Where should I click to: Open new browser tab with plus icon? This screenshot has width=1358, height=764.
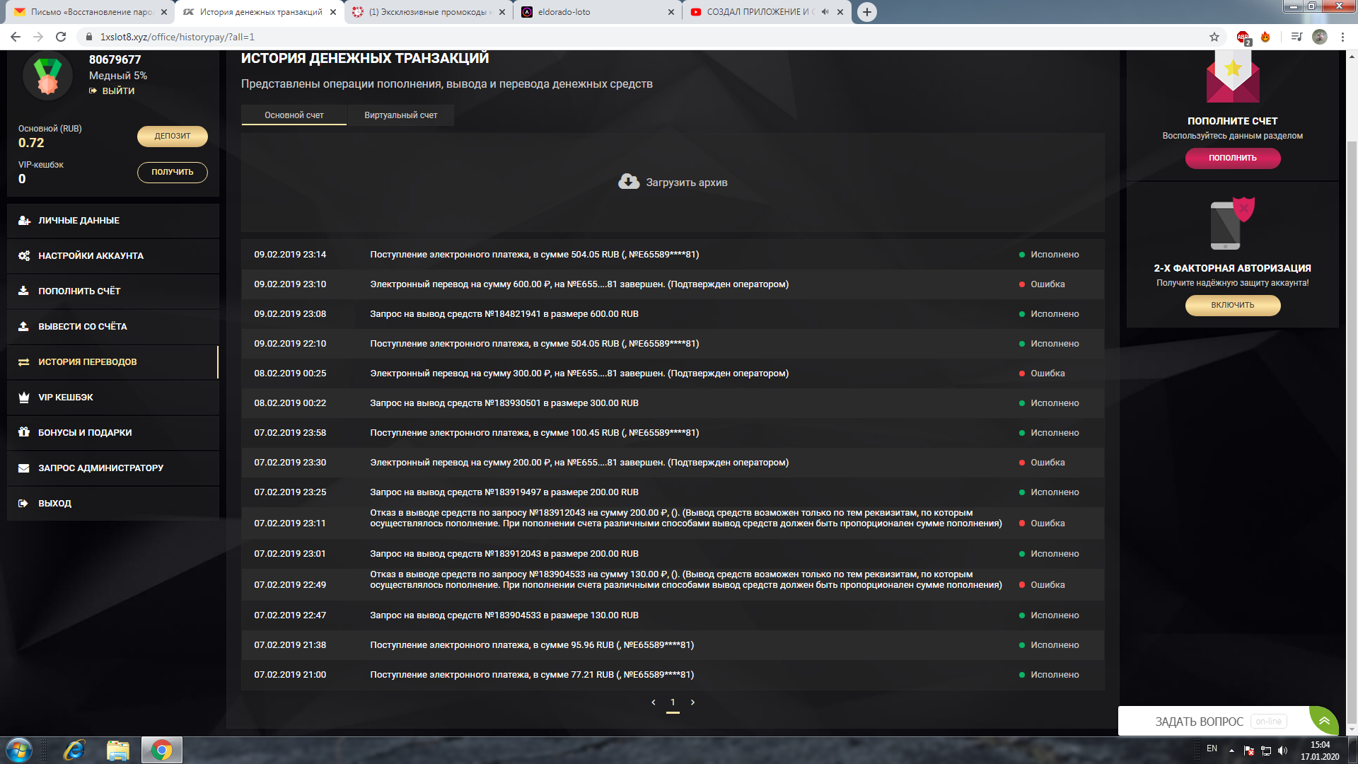click(866, 12)
